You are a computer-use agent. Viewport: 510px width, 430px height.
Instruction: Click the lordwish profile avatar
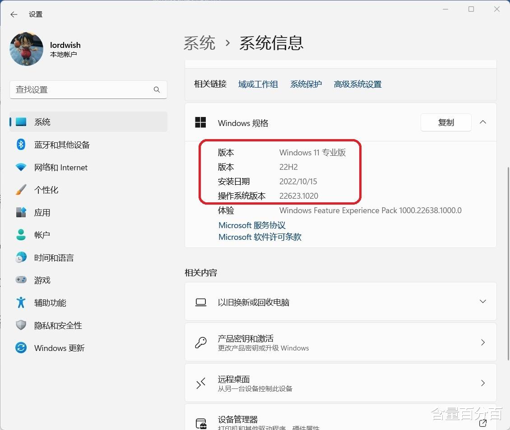point(26,49)
